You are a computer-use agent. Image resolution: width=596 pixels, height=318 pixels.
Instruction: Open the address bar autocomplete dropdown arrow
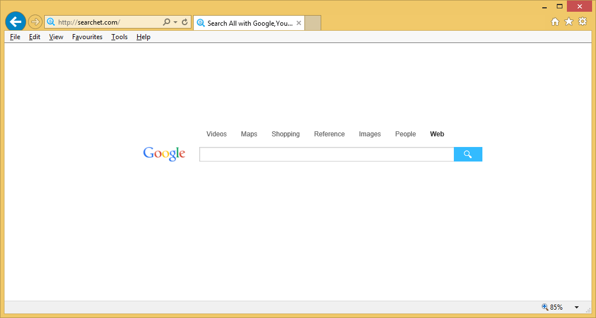[175, 22]
